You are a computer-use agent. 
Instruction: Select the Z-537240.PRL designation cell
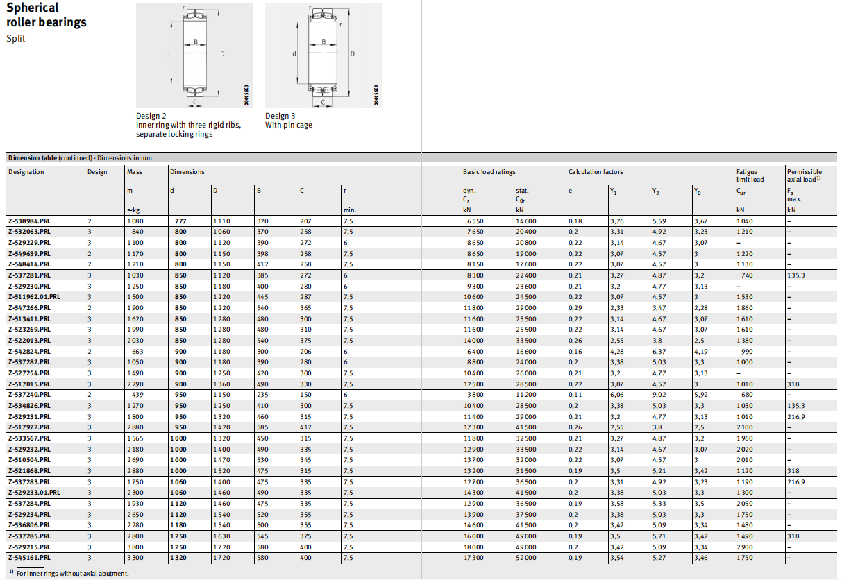coord(29,395)
